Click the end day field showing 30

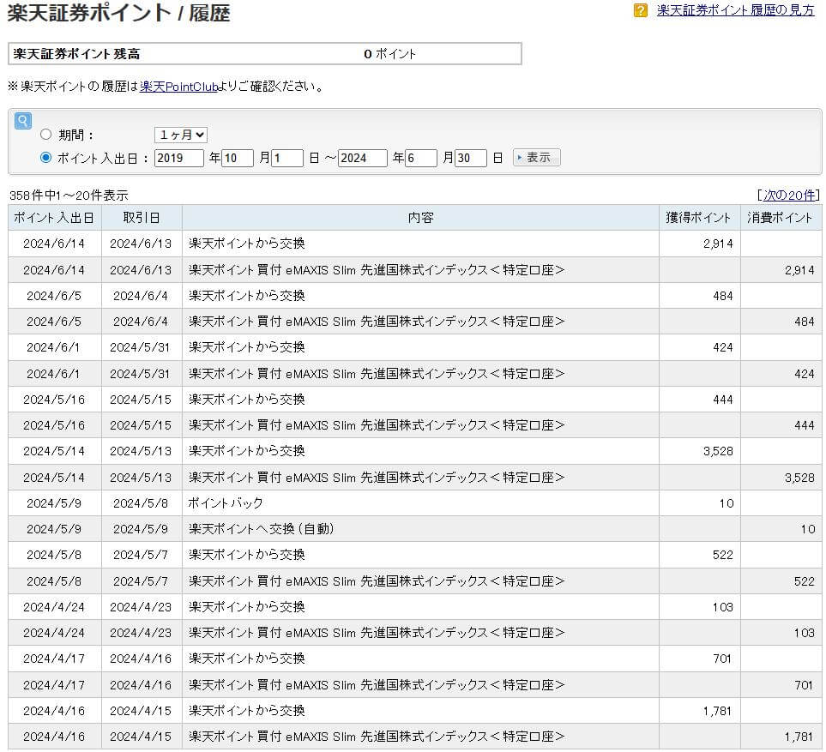click(471, 158)
